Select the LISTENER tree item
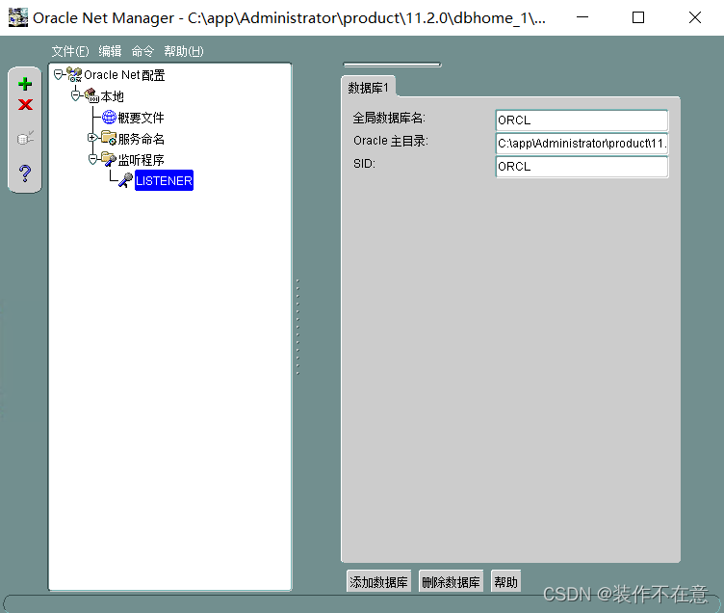 click(164, 180)
